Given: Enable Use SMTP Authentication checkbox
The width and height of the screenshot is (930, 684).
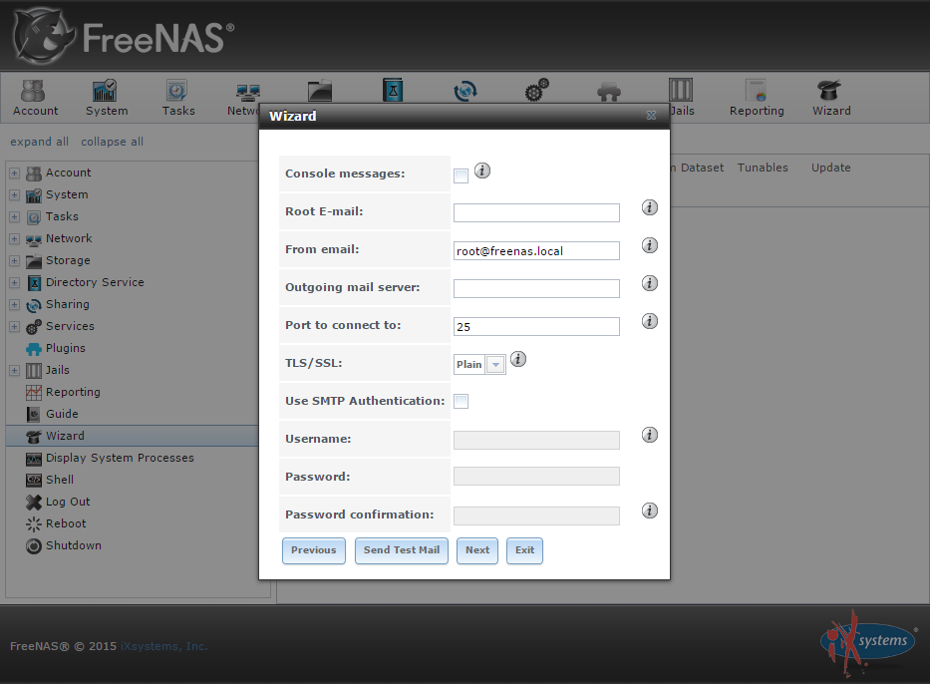Looking at the screenshot, I should 461,402.
